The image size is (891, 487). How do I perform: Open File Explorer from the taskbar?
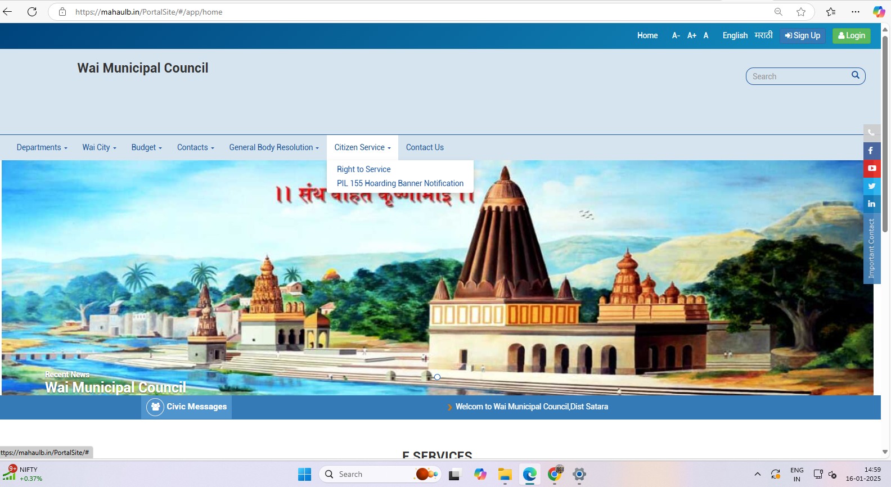[505, 475]
